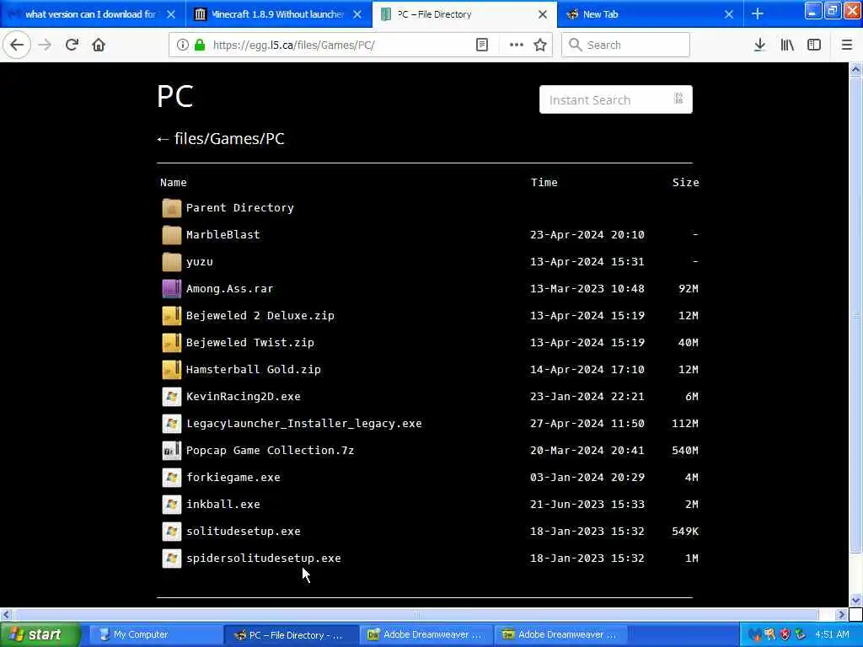Close the Minecraft 1.8.9 tab
The image size is (863, 647).
[x=357, y=14]
